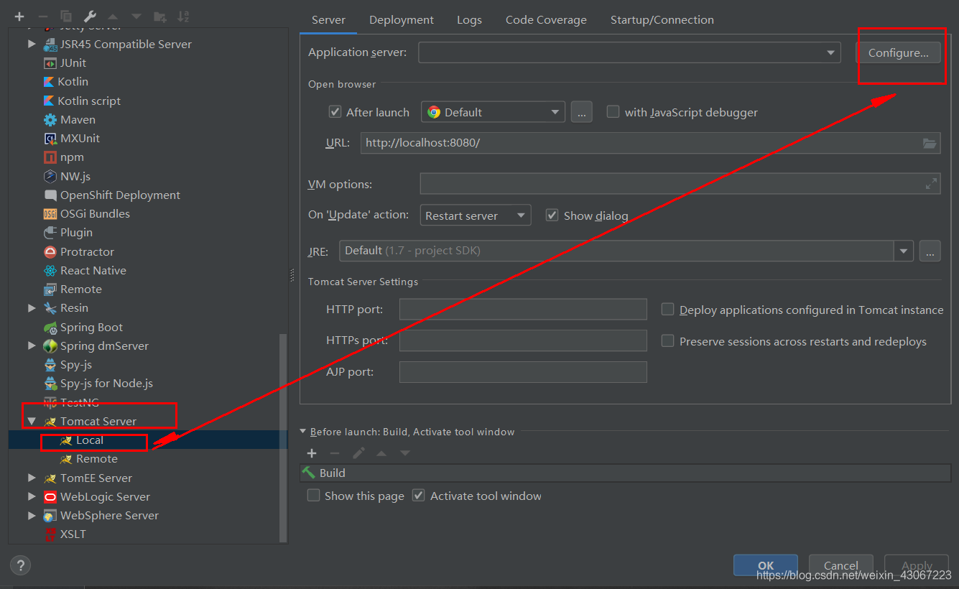The height and width of the screenshot is (589, 959).
Task: Switch to the Logs tab
Action: [469, 20]
